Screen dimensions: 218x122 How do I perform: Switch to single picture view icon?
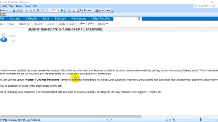click(x=4, y=15)
